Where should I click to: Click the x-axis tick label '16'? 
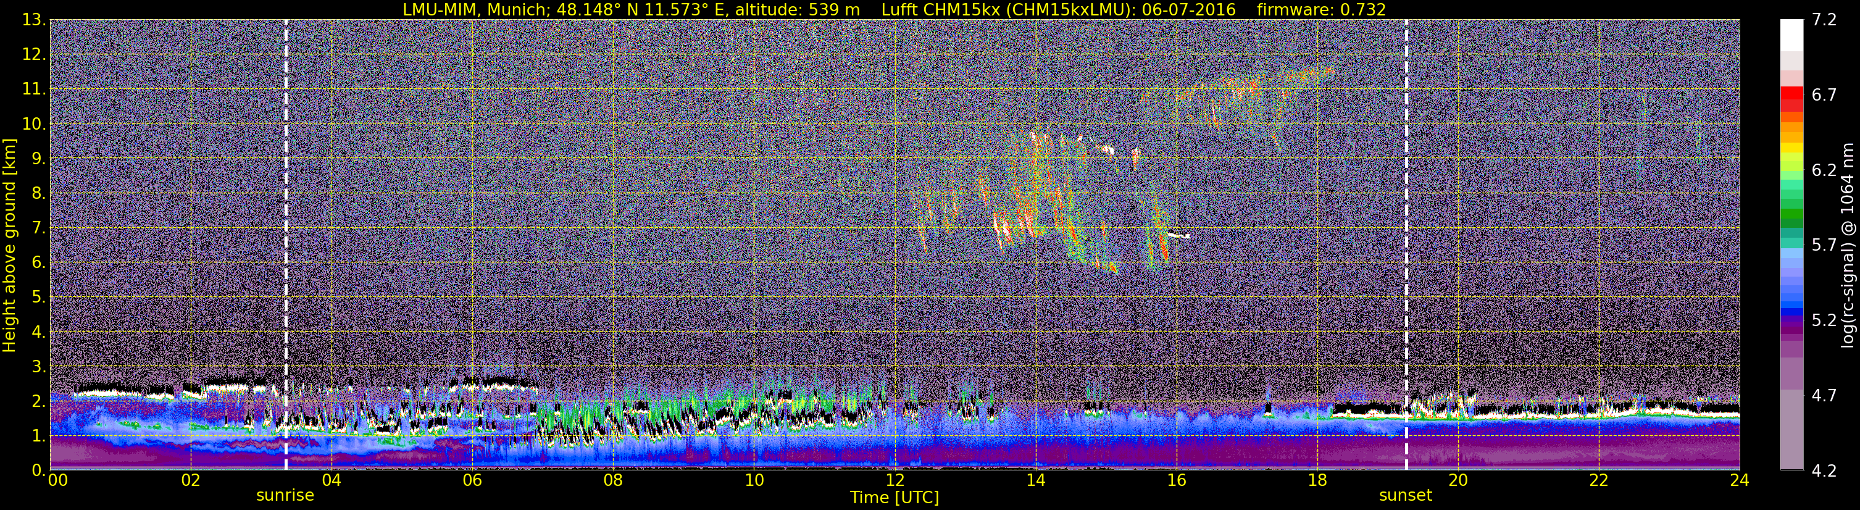pyautogui.click(x=1176, y=481)
